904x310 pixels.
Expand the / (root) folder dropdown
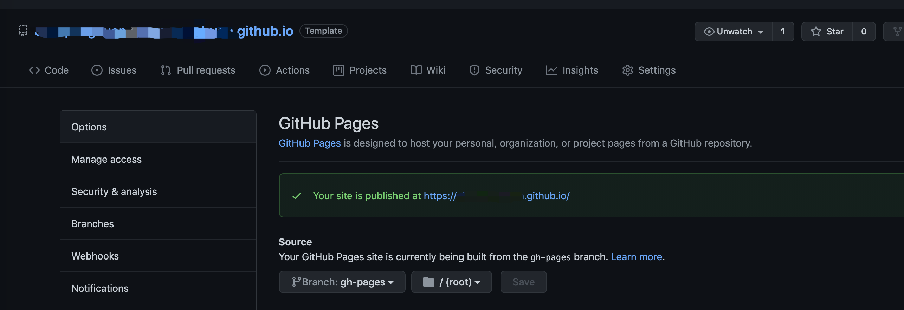coord(451,282)
